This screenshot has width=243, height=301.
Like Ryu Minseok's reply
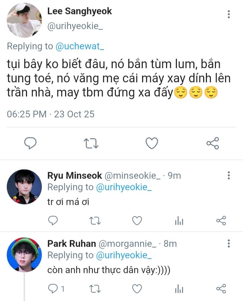137,221
